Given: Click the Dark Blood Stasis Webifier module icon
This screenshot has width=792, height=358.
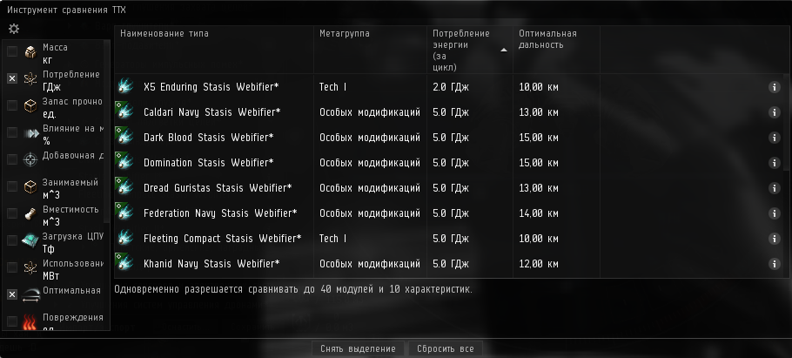Looking at the screenshot, I should [125, 138].
